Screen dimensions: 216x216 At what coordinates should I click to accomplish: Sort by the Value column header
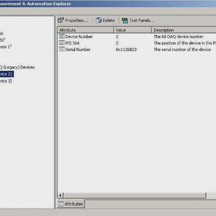133,30
